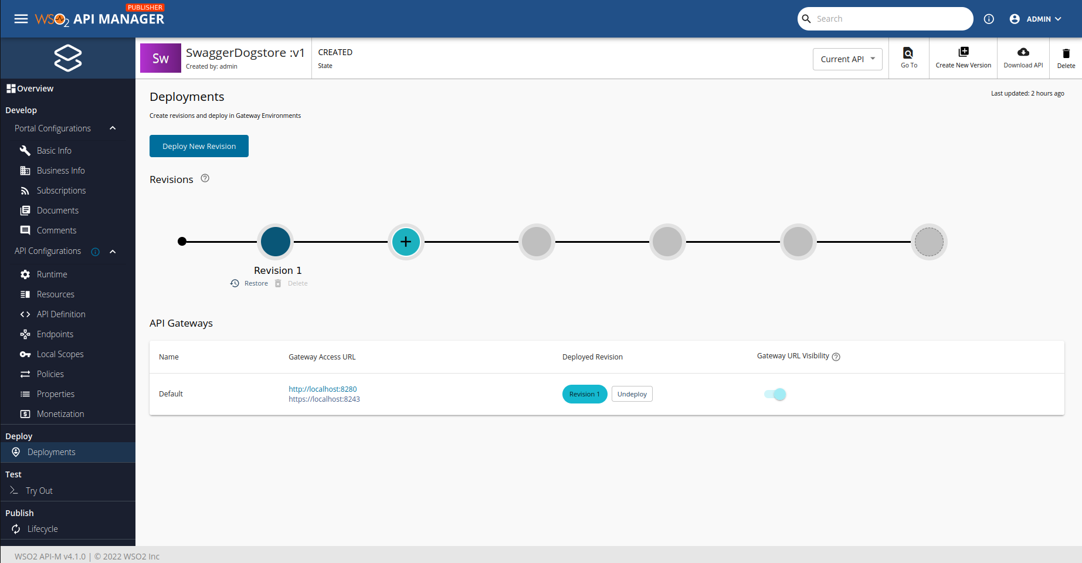Click the Delete icon under Revision 1

click(x=278, y=283)
